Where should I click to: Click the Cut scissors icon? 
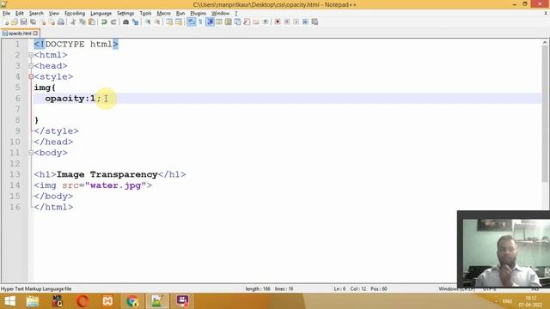point(73,22)
